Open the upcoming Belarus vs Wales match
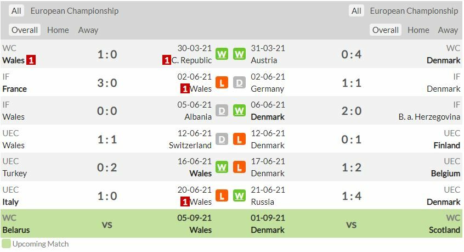 click(x=107, y=224)
